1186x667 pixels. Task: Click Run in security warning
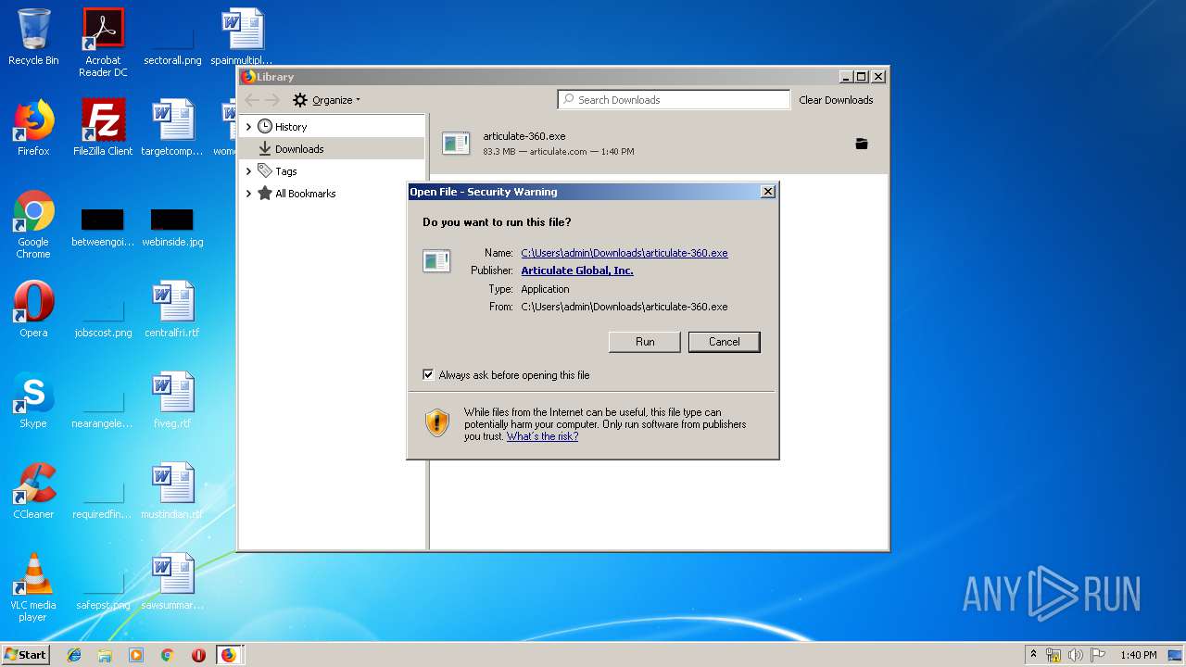point(645,342)
